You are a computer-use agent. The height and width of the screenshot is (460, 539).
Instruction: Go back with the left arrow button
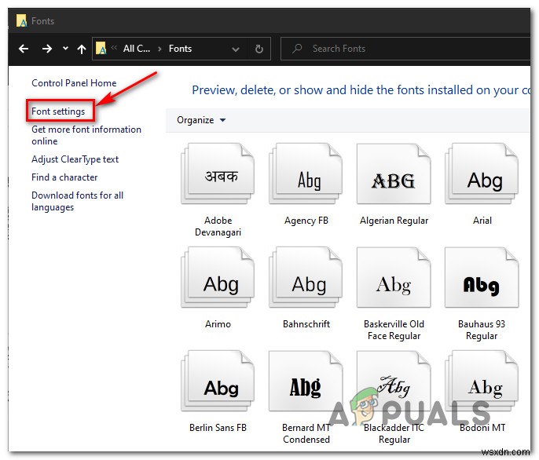tap(24, 49)
